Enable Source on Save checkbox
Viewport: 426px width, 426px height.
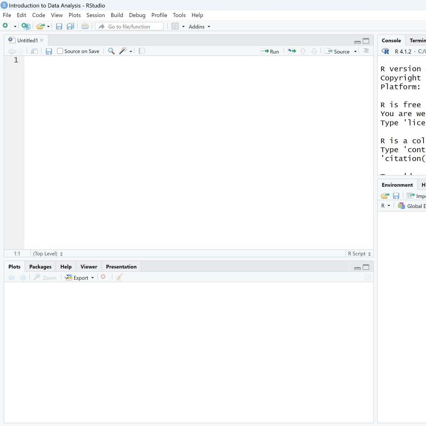pos(60,51)
